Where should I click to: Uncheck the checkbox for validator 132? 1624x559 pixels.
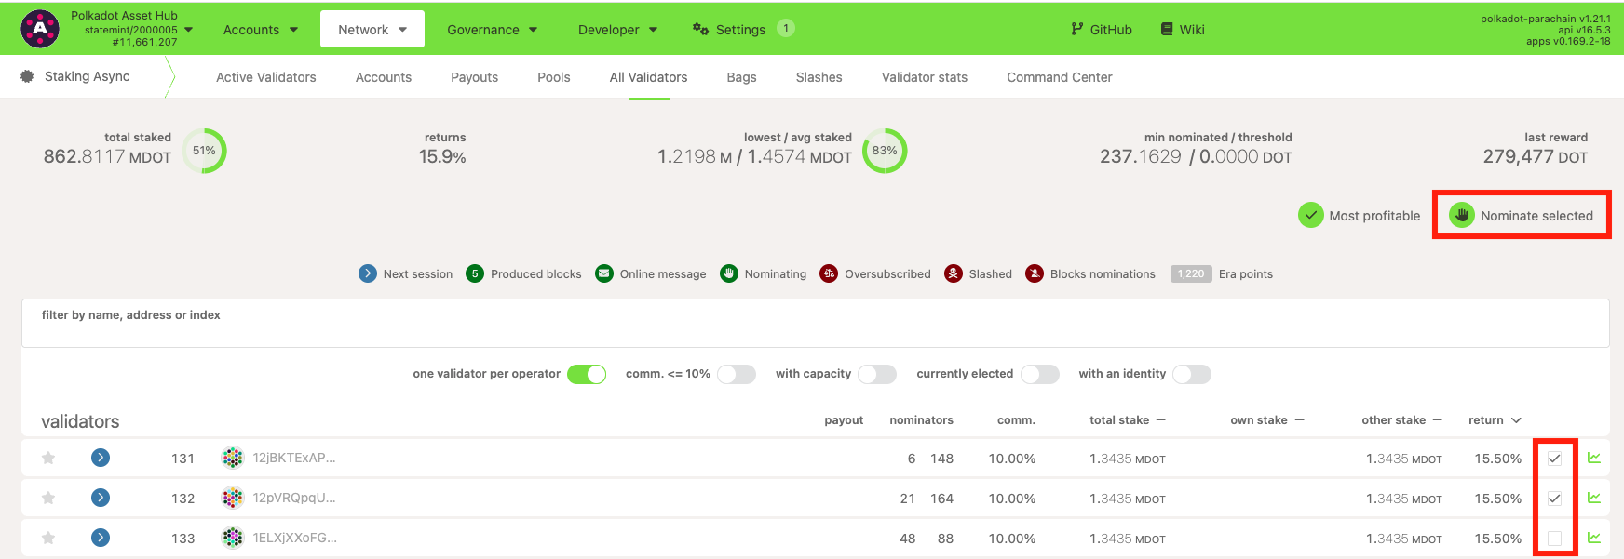point(1554,498)
